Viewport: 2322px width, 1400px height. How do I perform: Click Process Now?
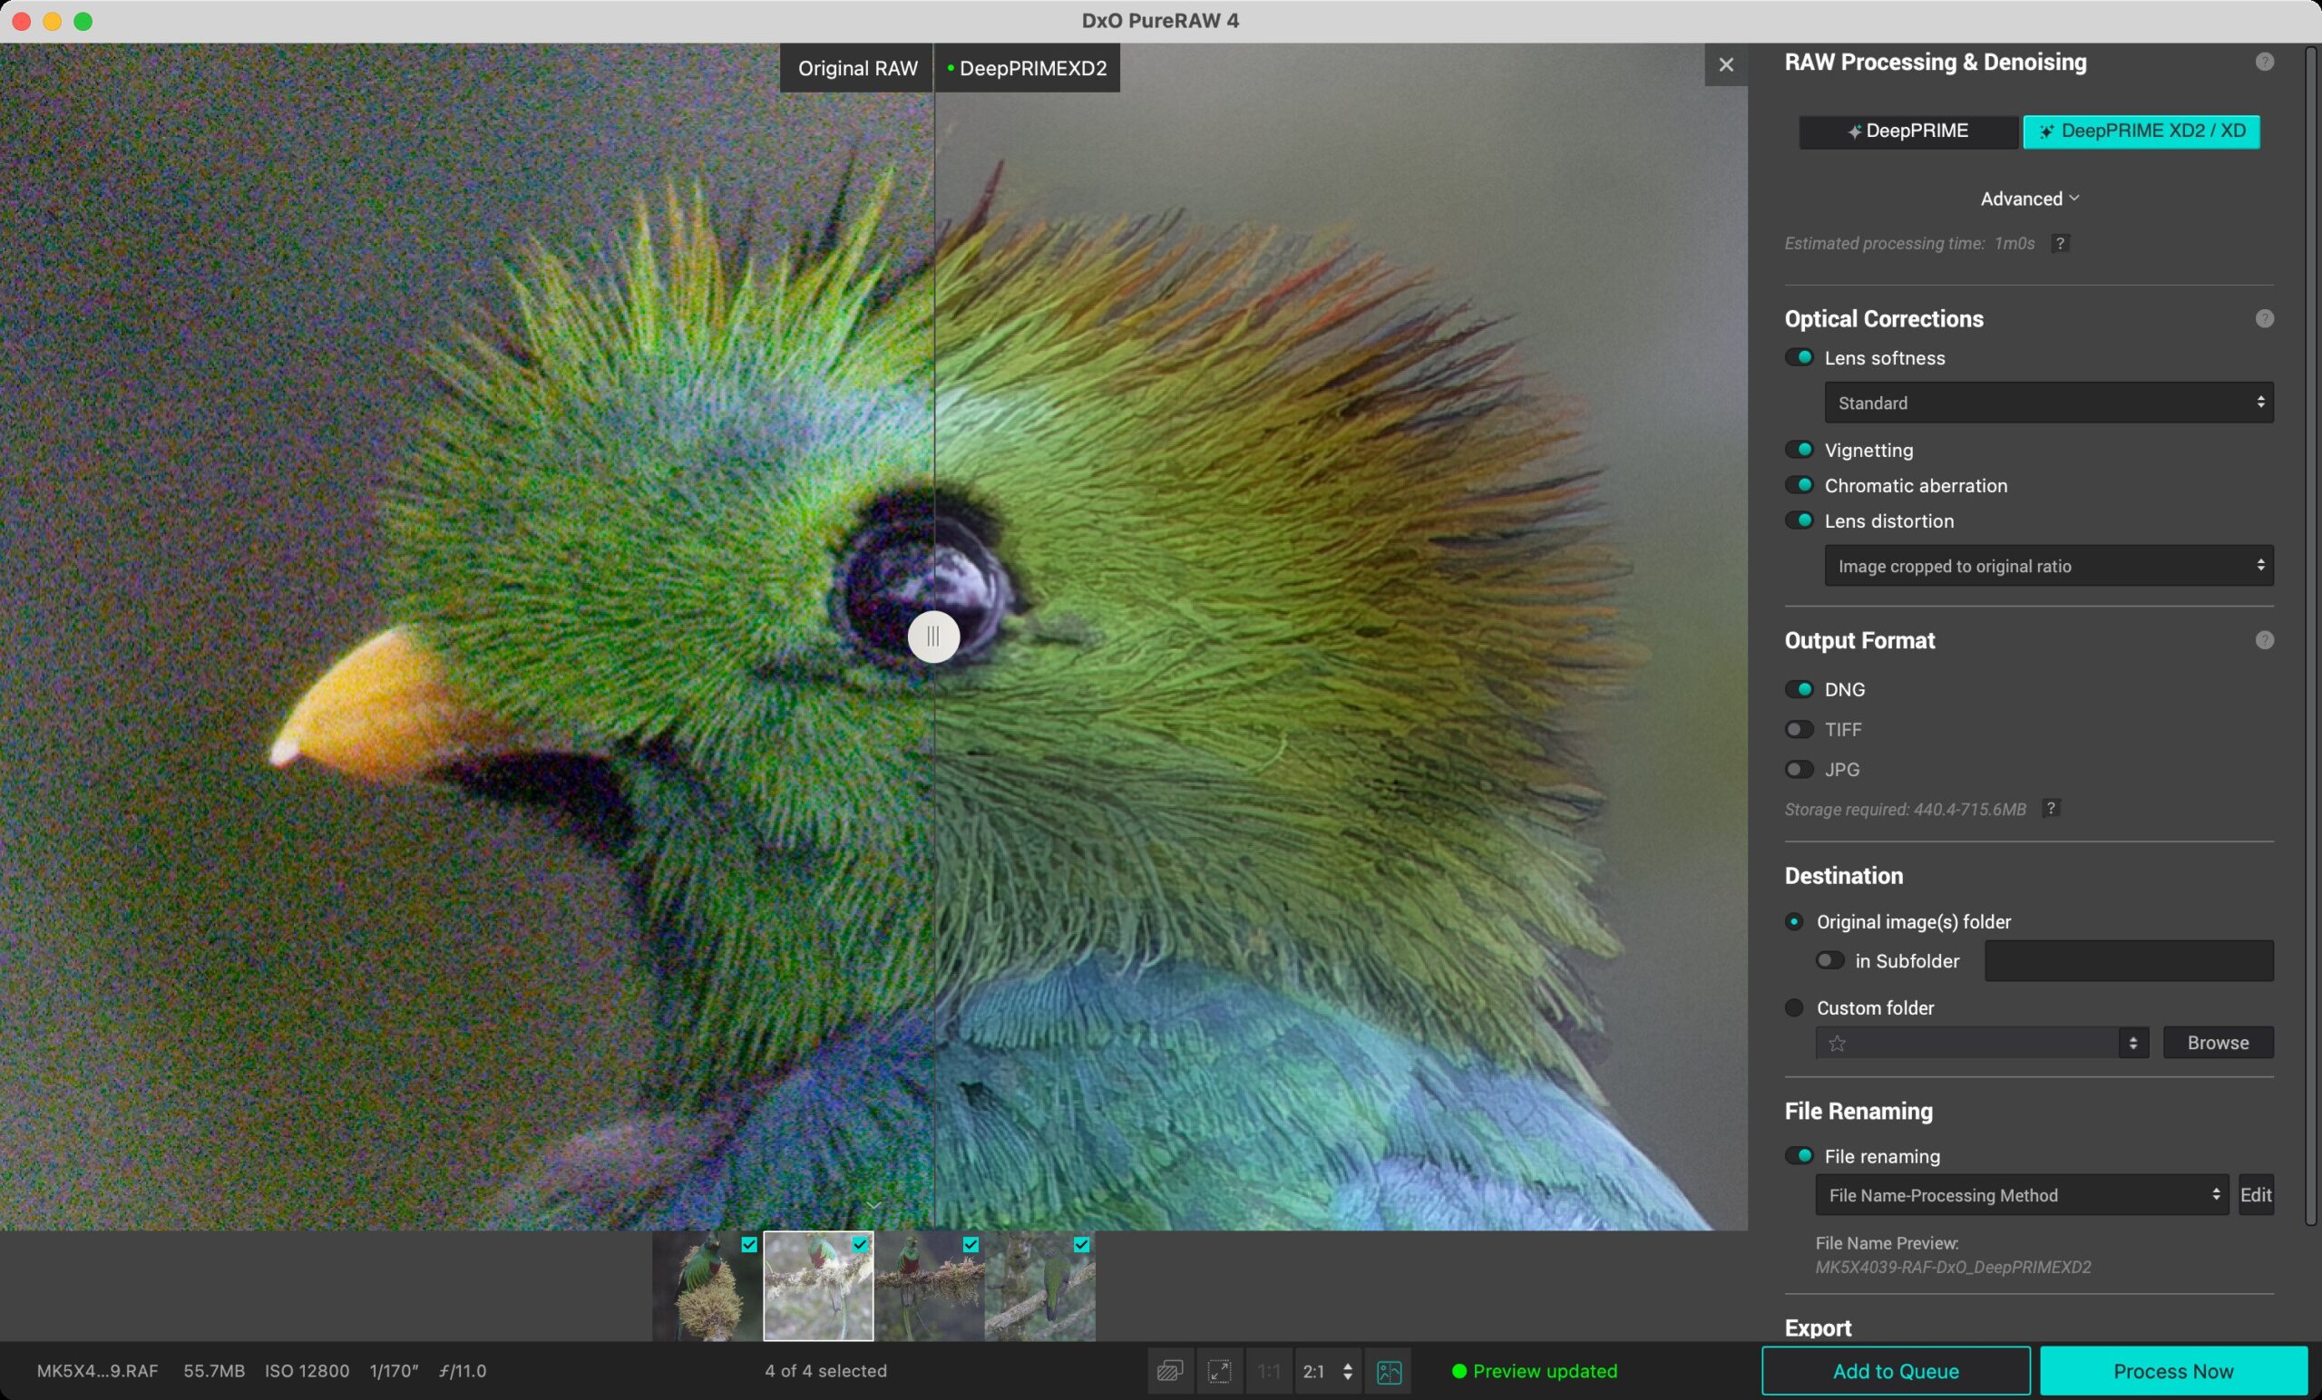click(x=2173, y=1371)
